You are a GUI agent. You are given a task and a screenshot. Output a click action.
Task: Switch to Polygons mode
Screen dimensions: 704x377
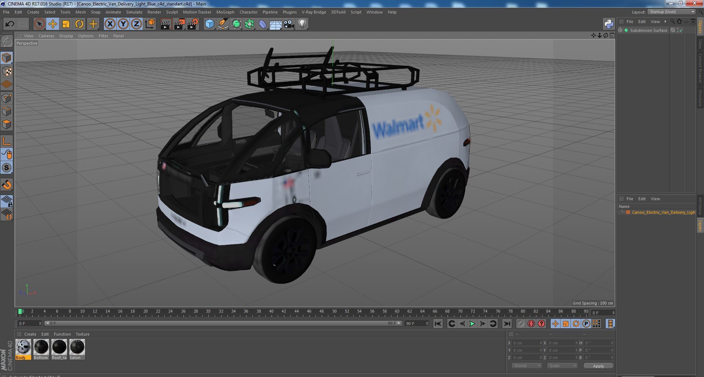click(x=7, y=124)
